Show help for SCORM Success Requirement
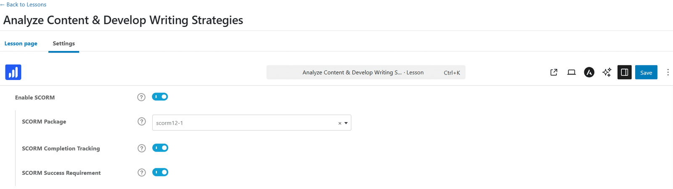 (x=142, y=173)
